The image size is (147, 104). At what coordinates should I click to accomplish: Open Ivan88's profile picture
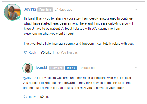(28, 68)
